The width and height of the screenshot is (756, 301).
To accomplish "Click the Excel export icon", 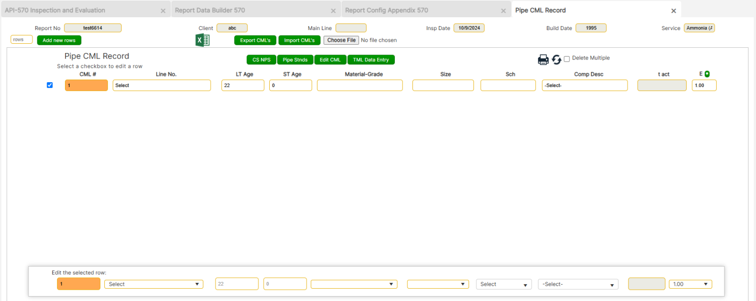I will pos(202,40).
